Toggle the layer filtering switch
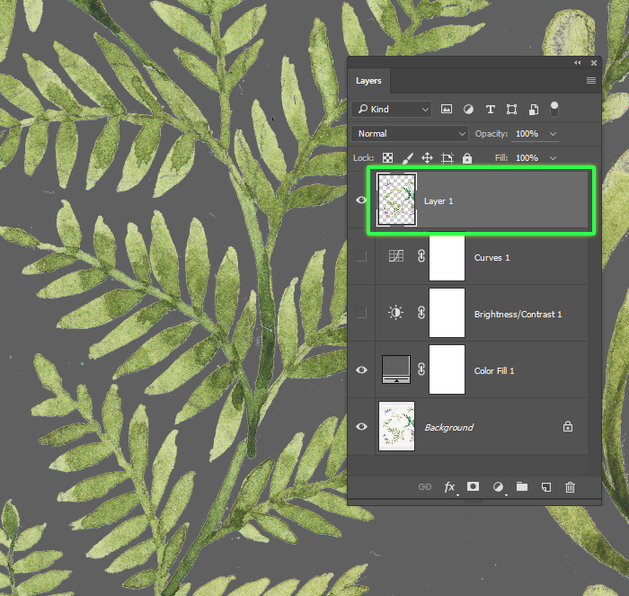This screenshot has width=629, height=596. pyautogui.click(x=554, y=108)
